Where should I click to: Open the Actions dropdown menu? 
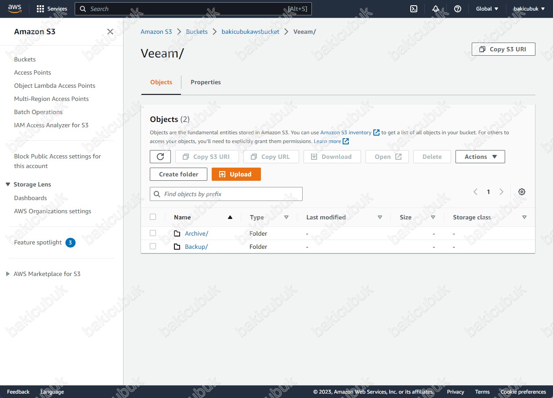(x=480, y=157)
